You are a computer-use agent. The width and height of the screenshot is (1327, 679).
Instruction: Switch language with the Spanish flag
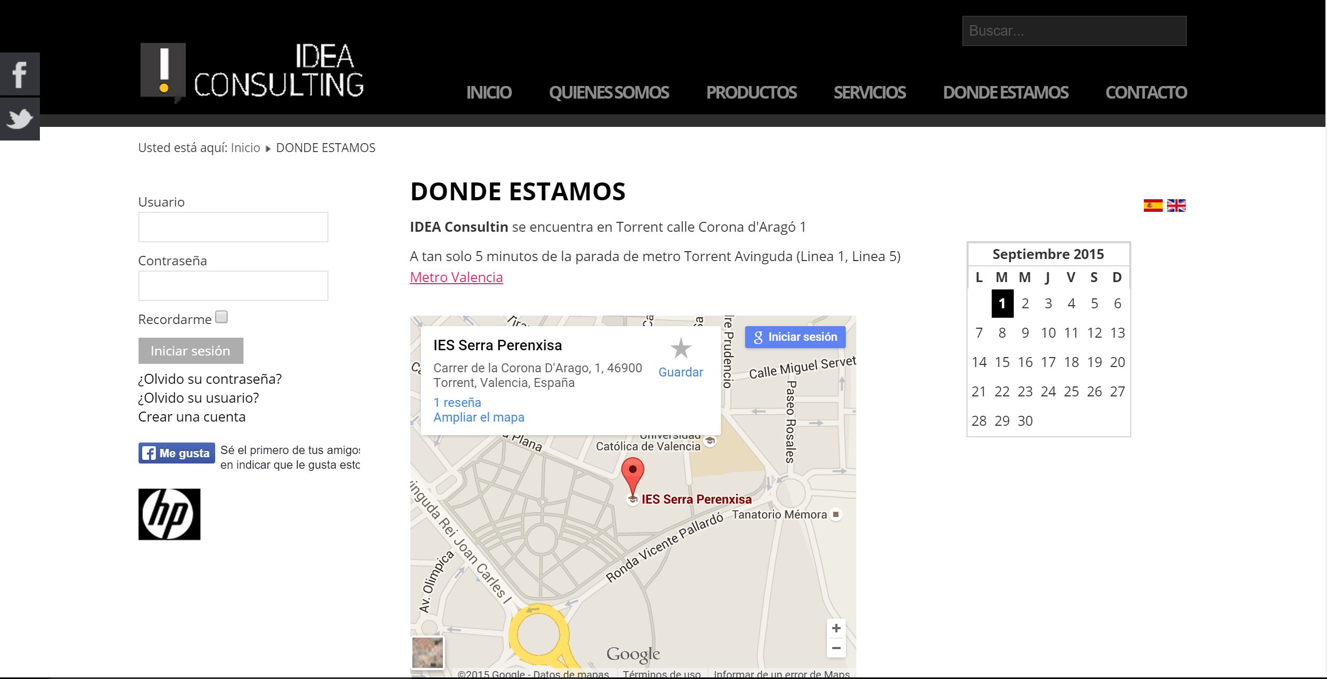pyautogui.click(x=1153, y=206)
